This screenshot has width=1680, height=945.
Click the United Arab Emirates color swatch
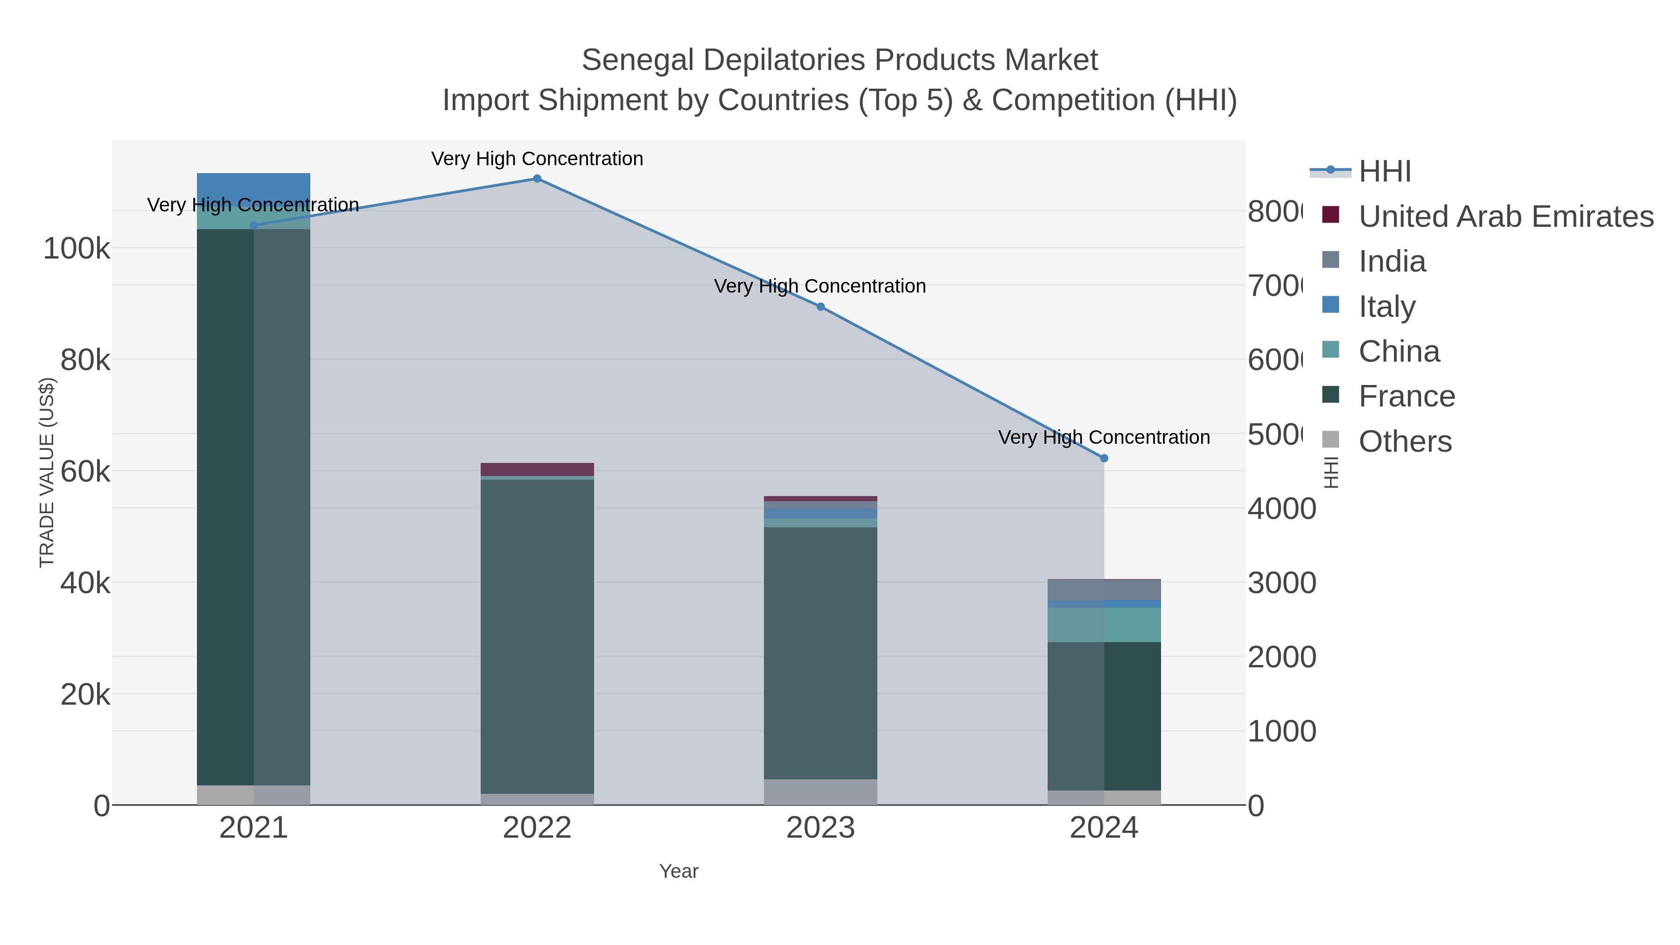coord(1330,215)
